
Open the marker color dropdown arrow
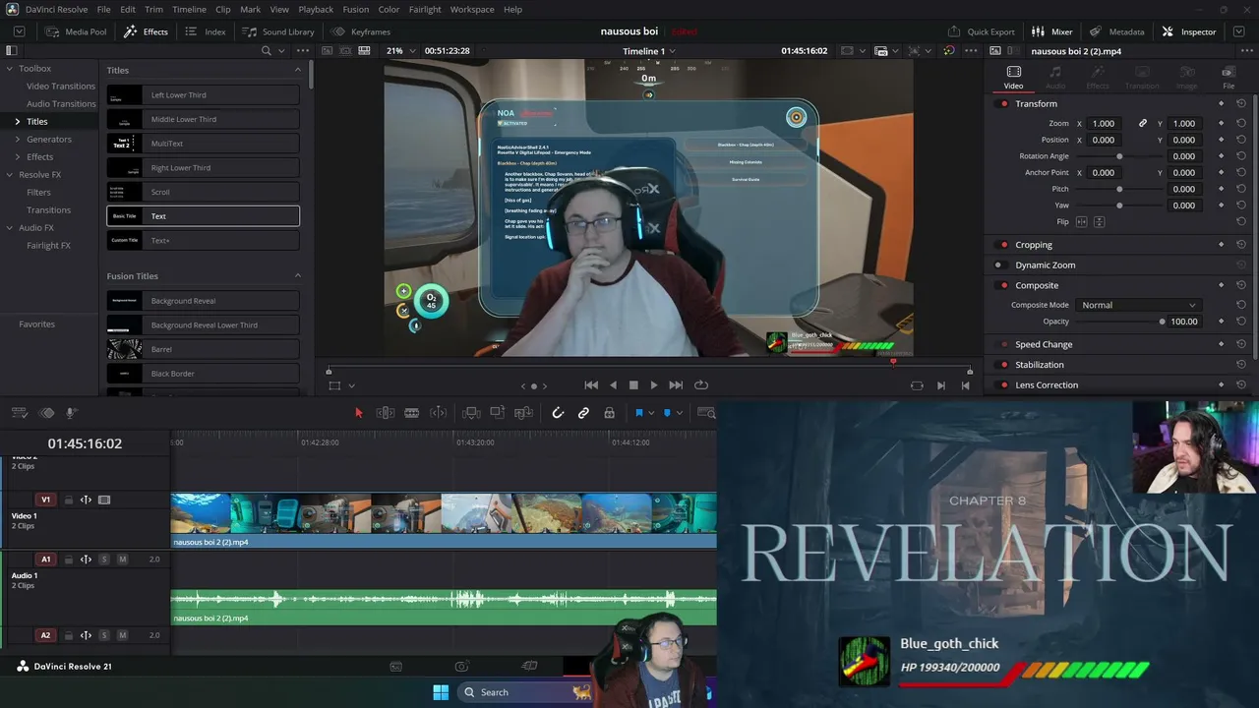680,413
